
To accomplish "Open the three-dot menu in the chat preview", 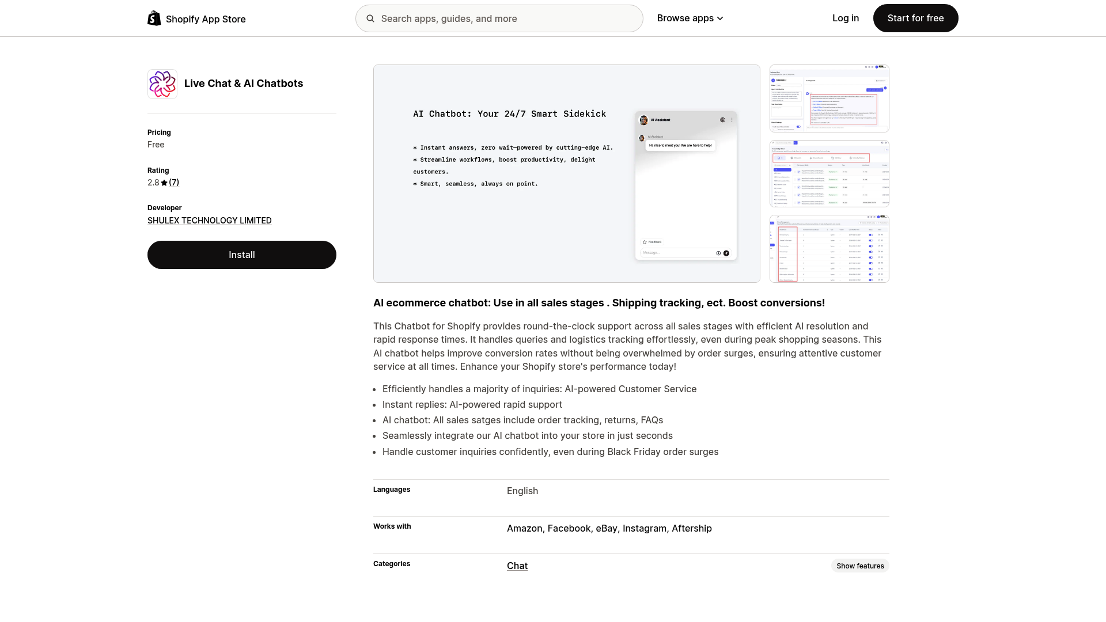I will (x=732, y=119).
